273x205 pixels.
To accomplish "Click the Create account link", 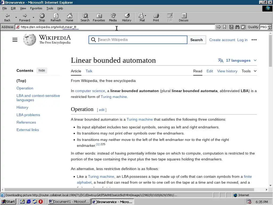I will tap(222, 40).
